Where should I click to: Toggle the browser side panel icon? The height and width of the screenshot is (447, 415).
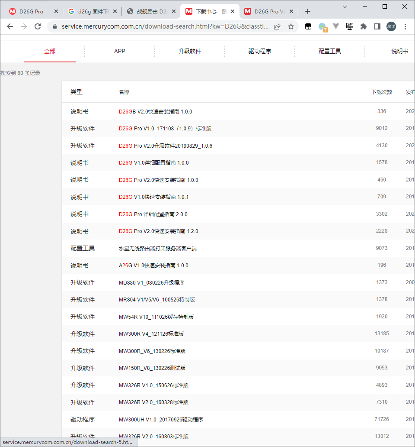tap(377, 26)
